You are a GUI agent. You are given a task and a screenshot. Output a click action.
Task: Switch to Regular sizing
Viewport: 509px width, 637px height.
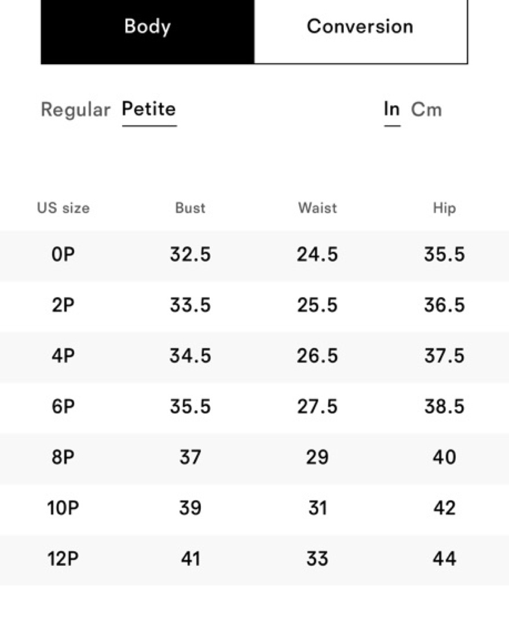pyautogui.click(x=75, y=109)
